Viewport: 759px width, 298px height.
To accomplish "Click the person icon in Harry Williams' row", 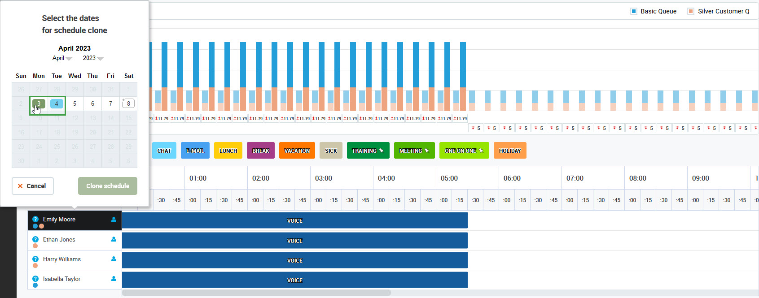I will 114,259.
